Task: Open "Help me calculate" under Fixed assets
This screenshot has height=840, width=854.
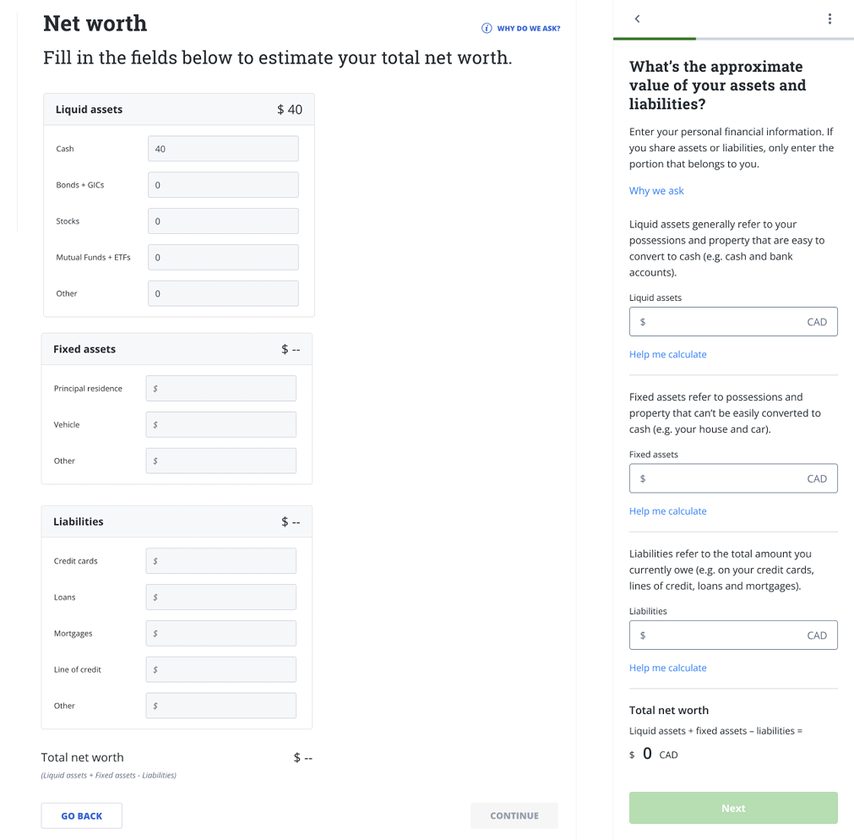Action: point(667,510)
